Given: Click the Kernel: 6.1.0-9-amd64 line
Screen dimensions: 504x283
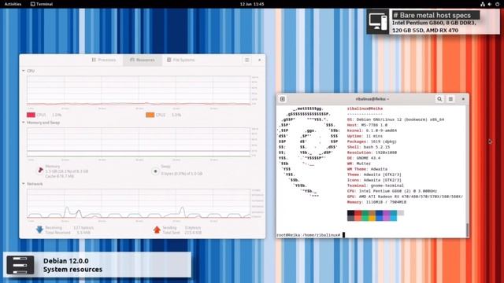Looking at the screenshot, I should (x=372, y=130).
